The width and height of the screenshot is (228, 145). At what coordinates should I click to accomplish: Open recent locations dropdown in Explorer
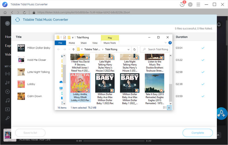pyautogui.click(x=69, y=49)
